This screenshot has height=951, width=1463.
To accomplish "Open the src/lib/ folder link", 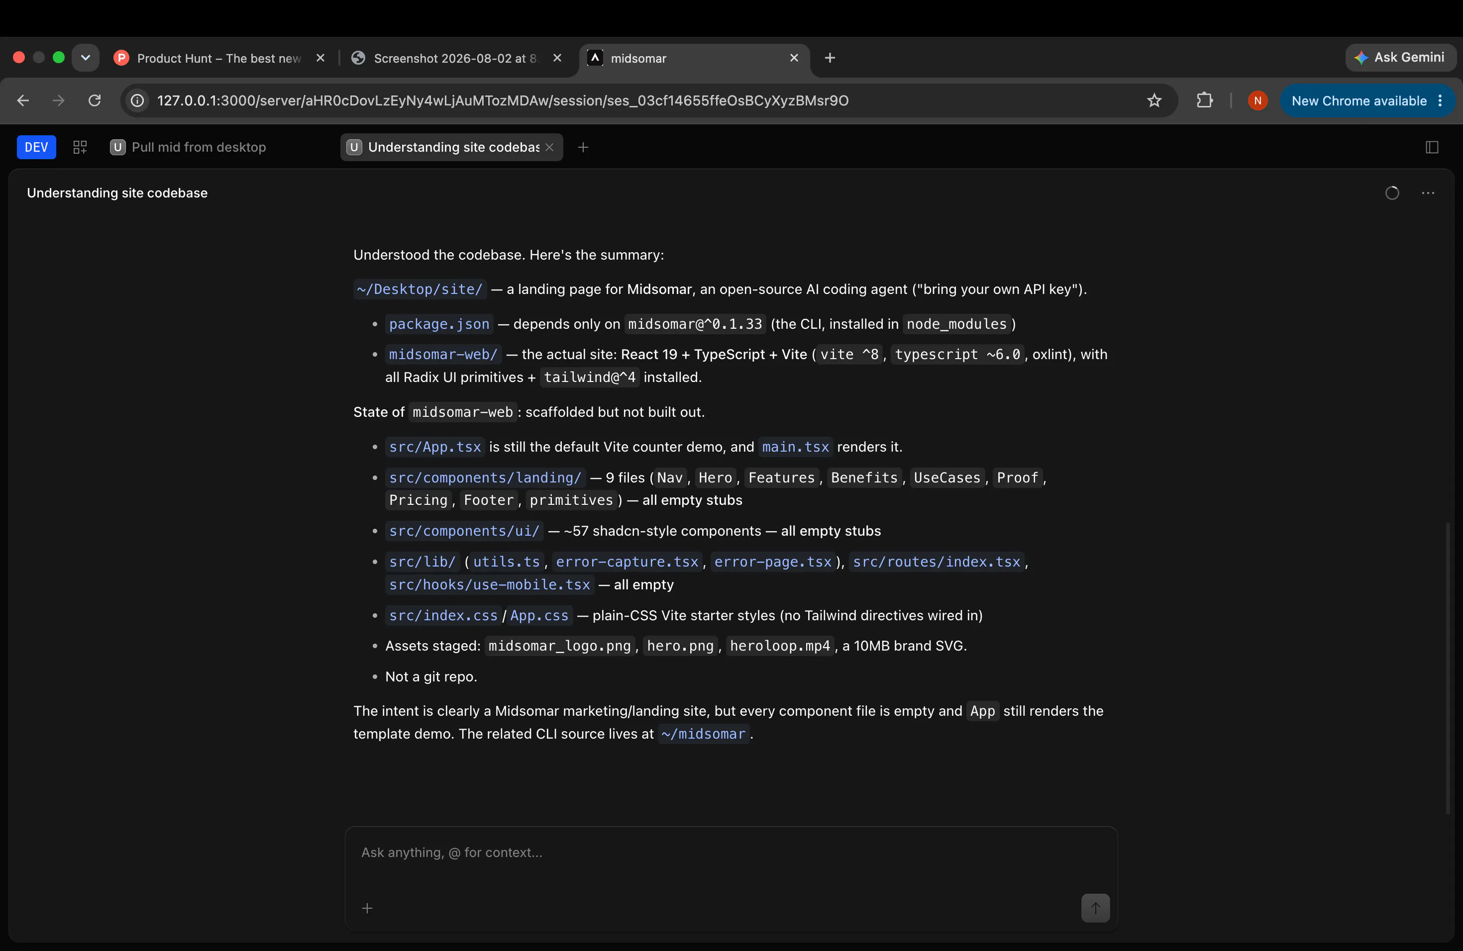I will coord(422,562).
